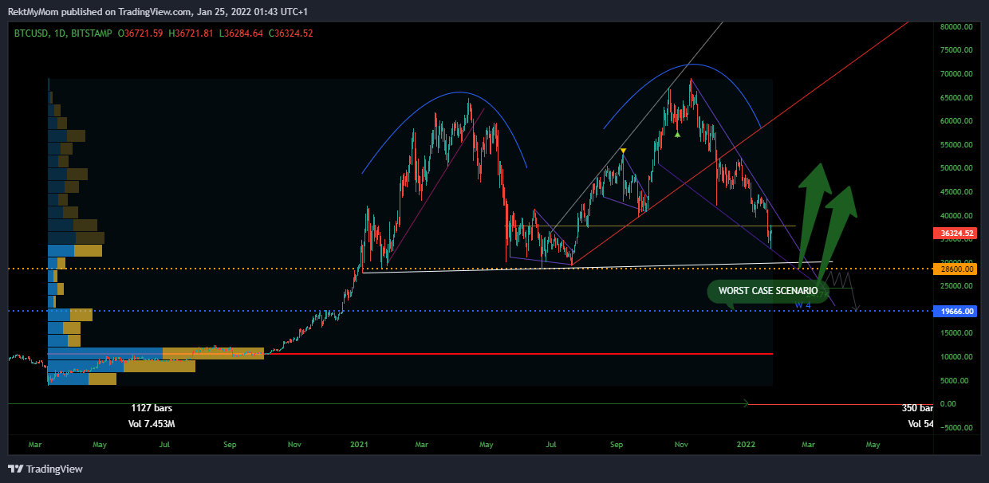
Task: Click the 1127 bars range label
Action: pyautogui.click(x=152, y=408)
